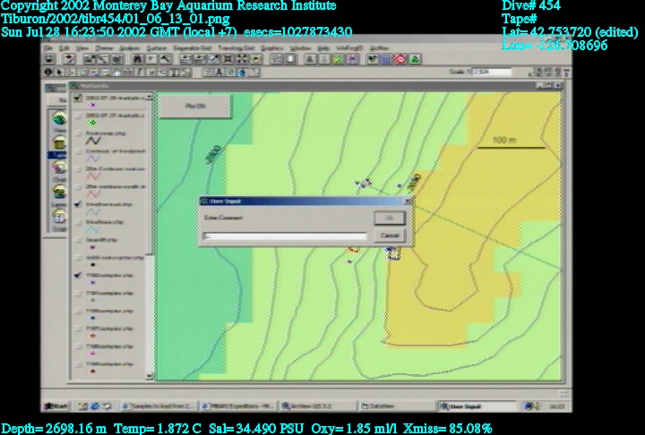Toggle the Seacliff.shp theme checkbox

[78, 240]
